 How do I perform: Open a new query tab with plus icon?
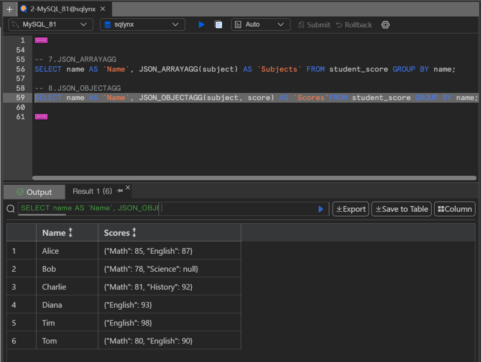[10, 9]
